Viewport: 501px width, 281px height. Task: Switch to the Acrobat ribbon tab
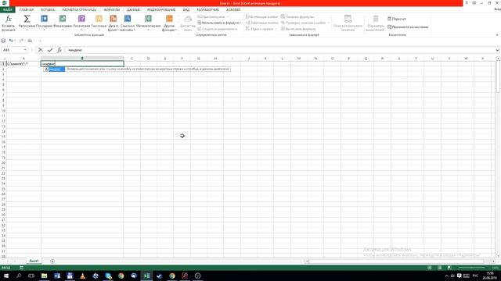click(233, 10)
